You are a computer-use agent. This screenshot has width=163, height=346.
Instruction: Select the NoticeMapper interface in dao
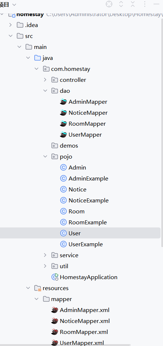coord(88,113)
